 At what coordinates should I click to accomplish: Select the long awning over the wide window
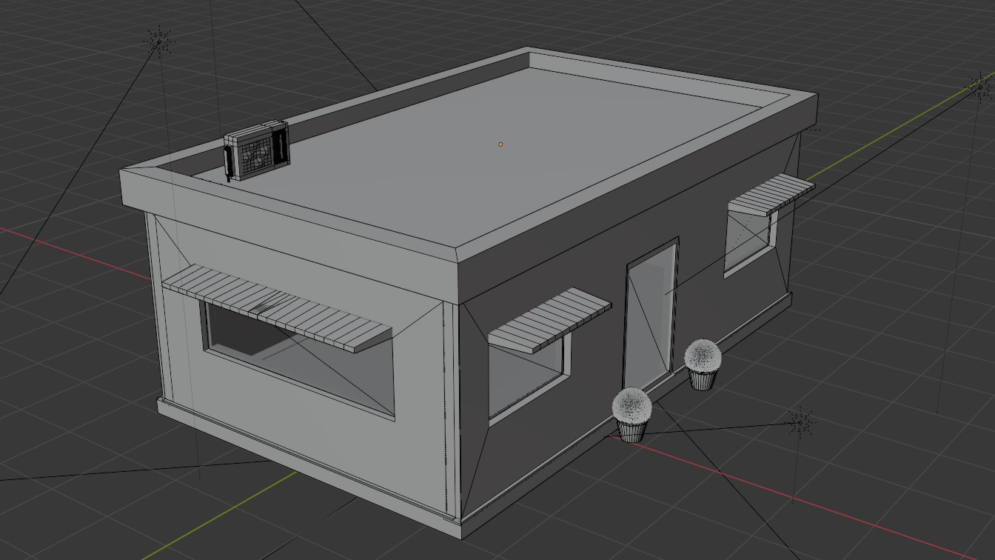click(x=276, y=308)
